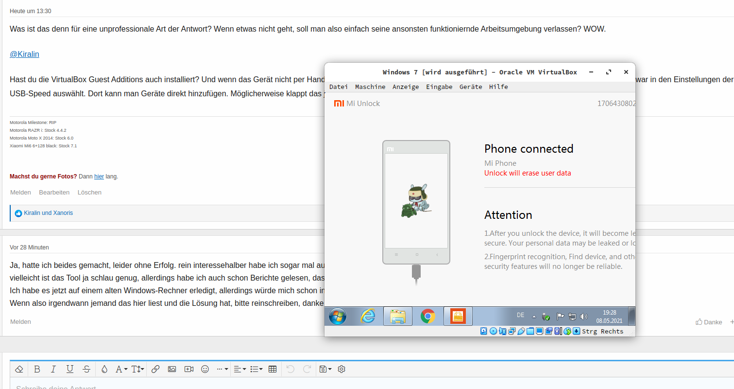The image size is (734, 389).
Task: Click VirtualBox shared folders status icon
Action: 530,331
